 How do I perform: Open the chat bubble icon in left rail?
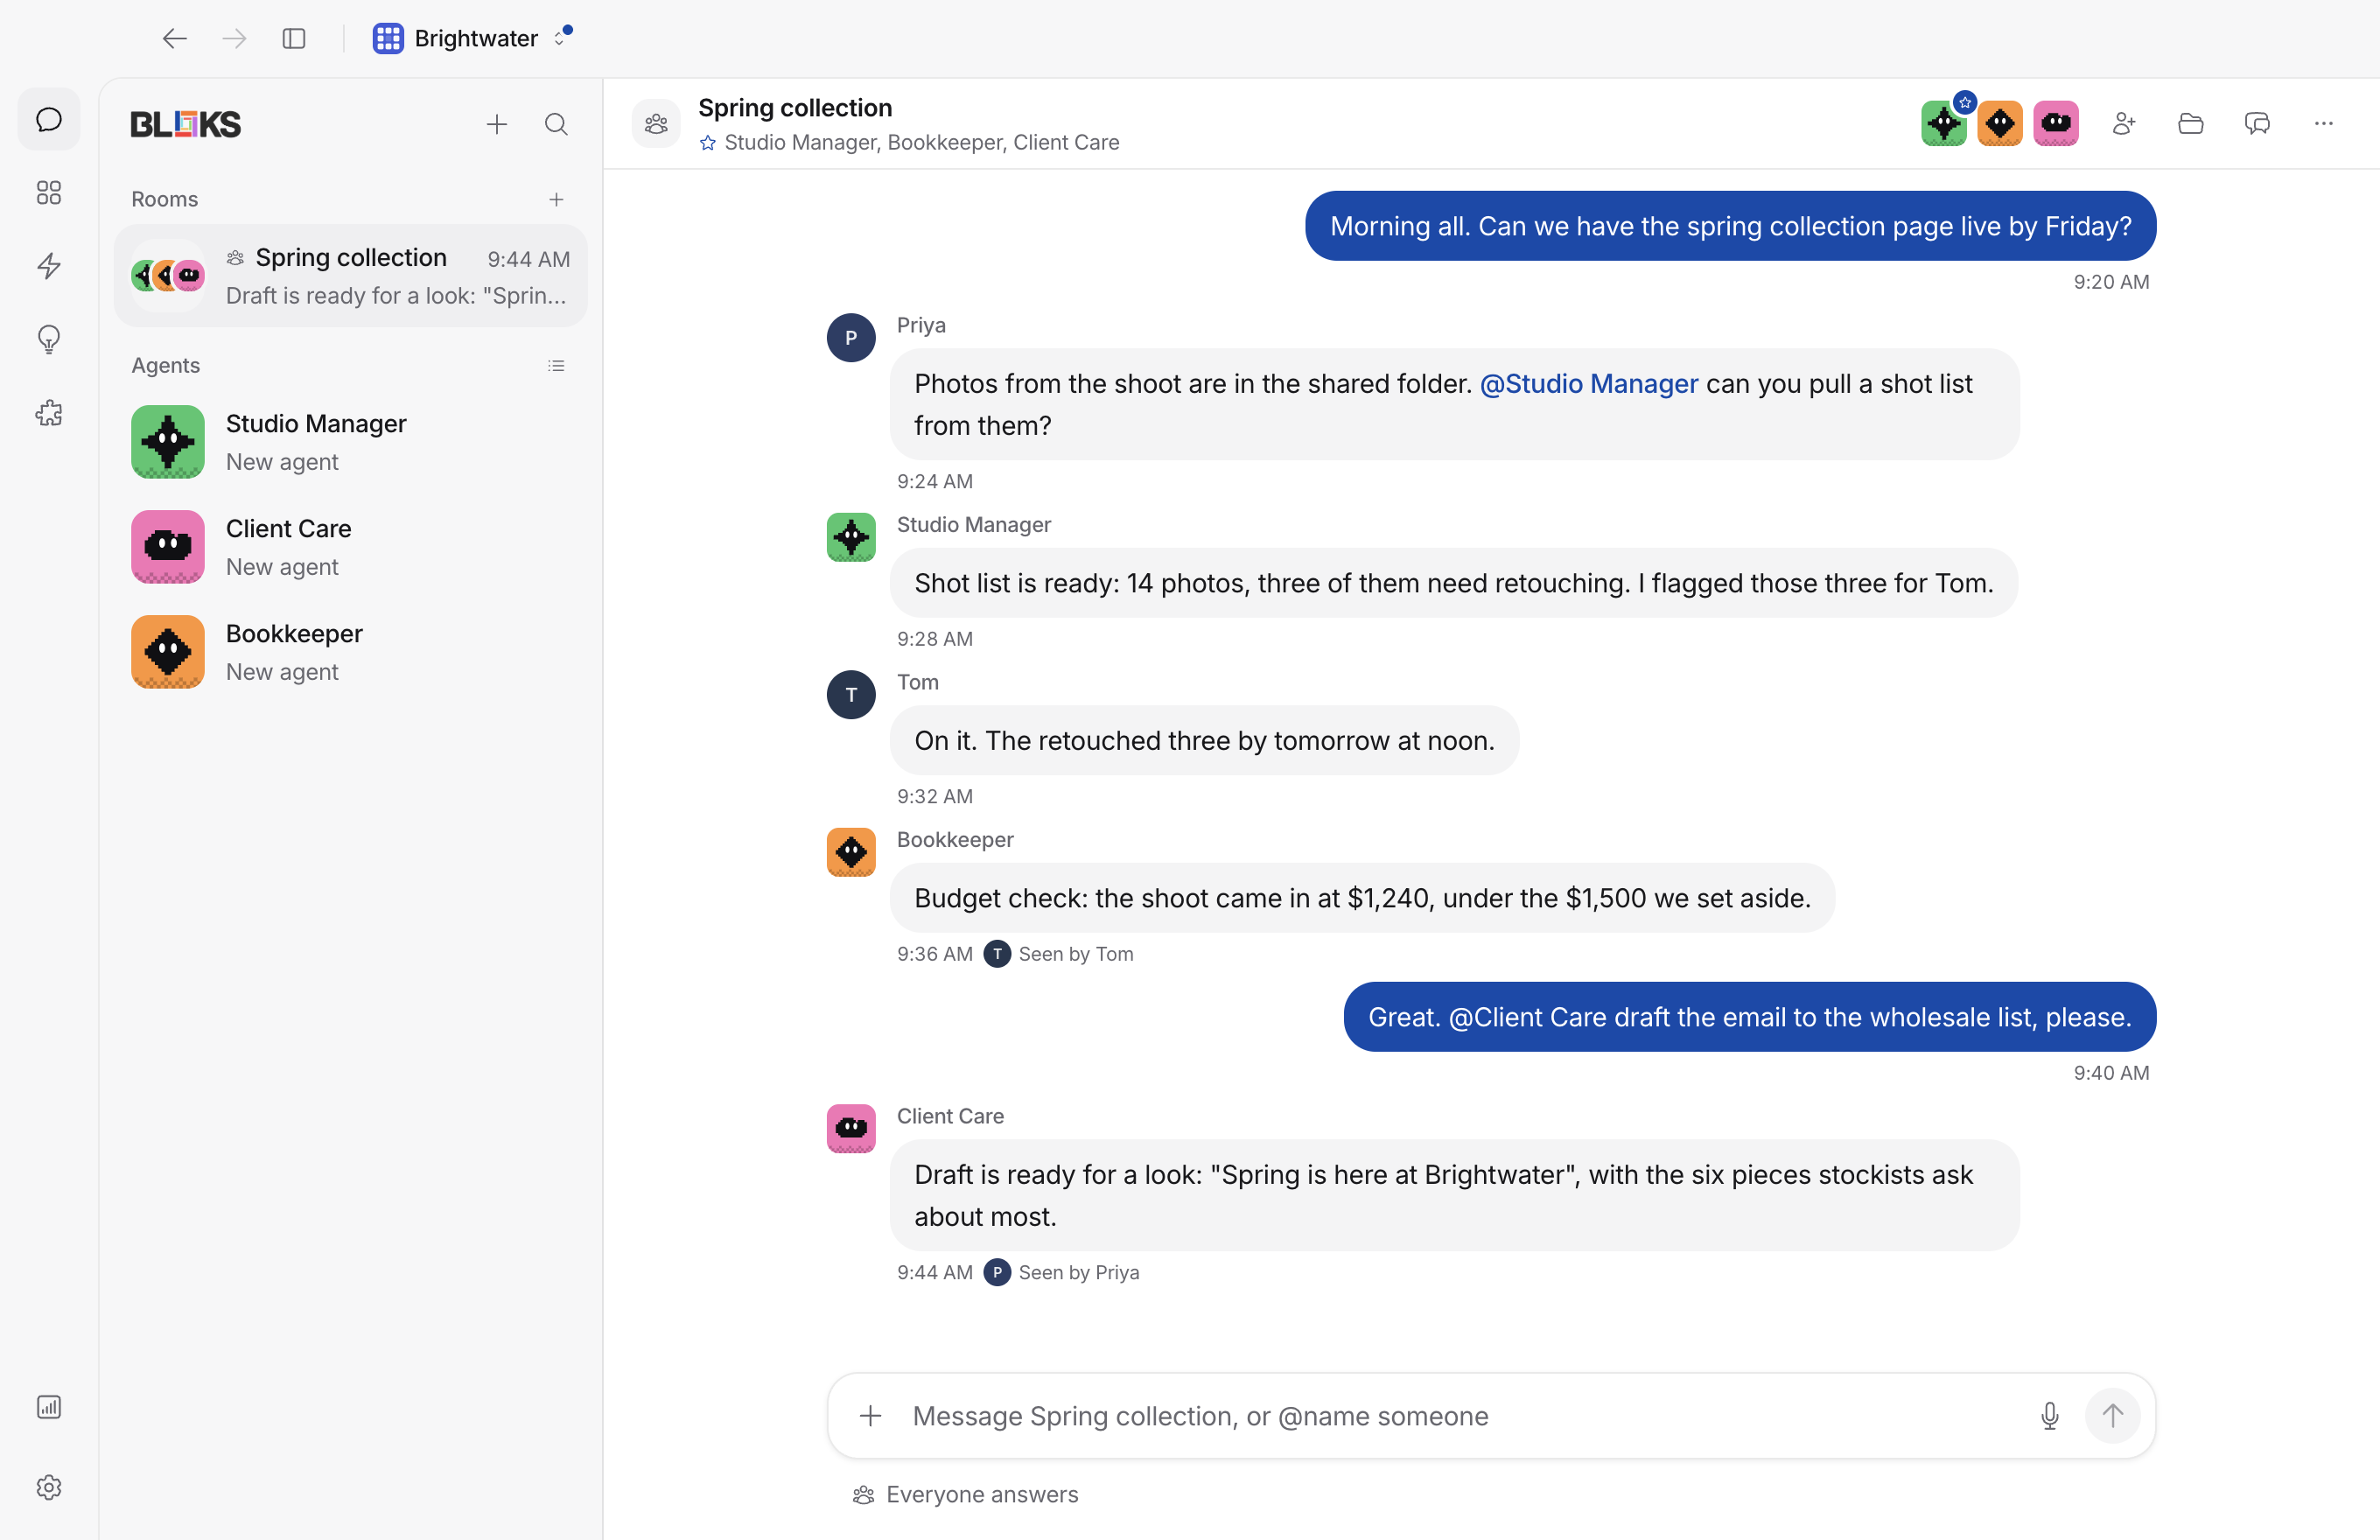[49, 120]
